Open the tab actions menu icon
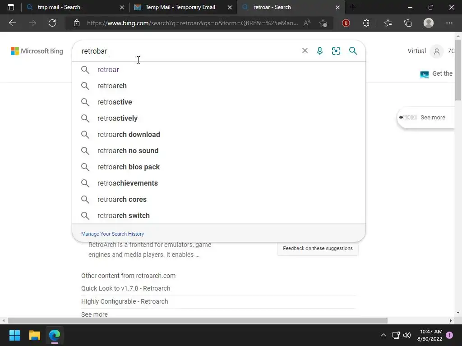 pyautogui.click(x=11, y=7)
